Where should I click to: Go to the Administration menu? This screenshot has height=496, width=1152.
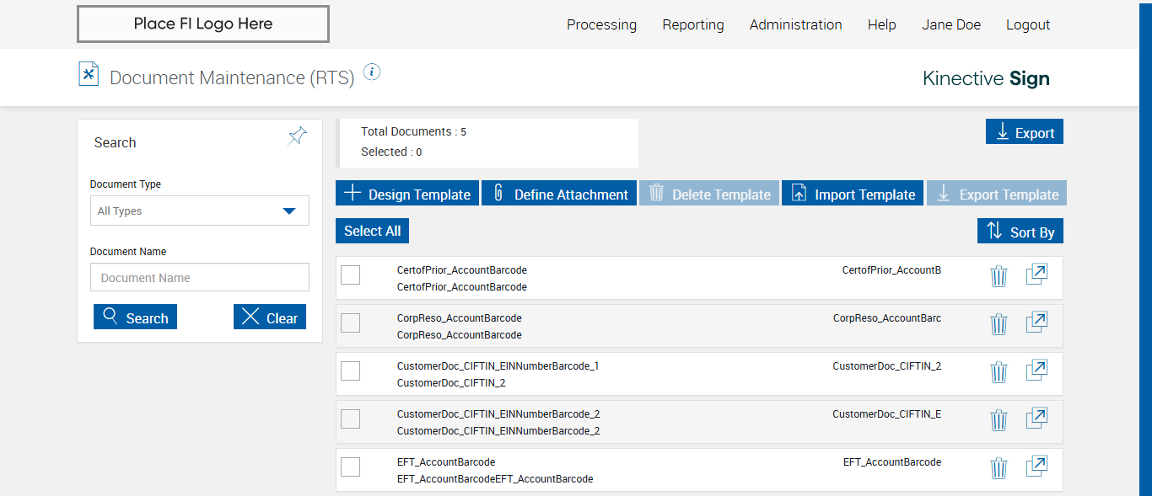(795, 24)
